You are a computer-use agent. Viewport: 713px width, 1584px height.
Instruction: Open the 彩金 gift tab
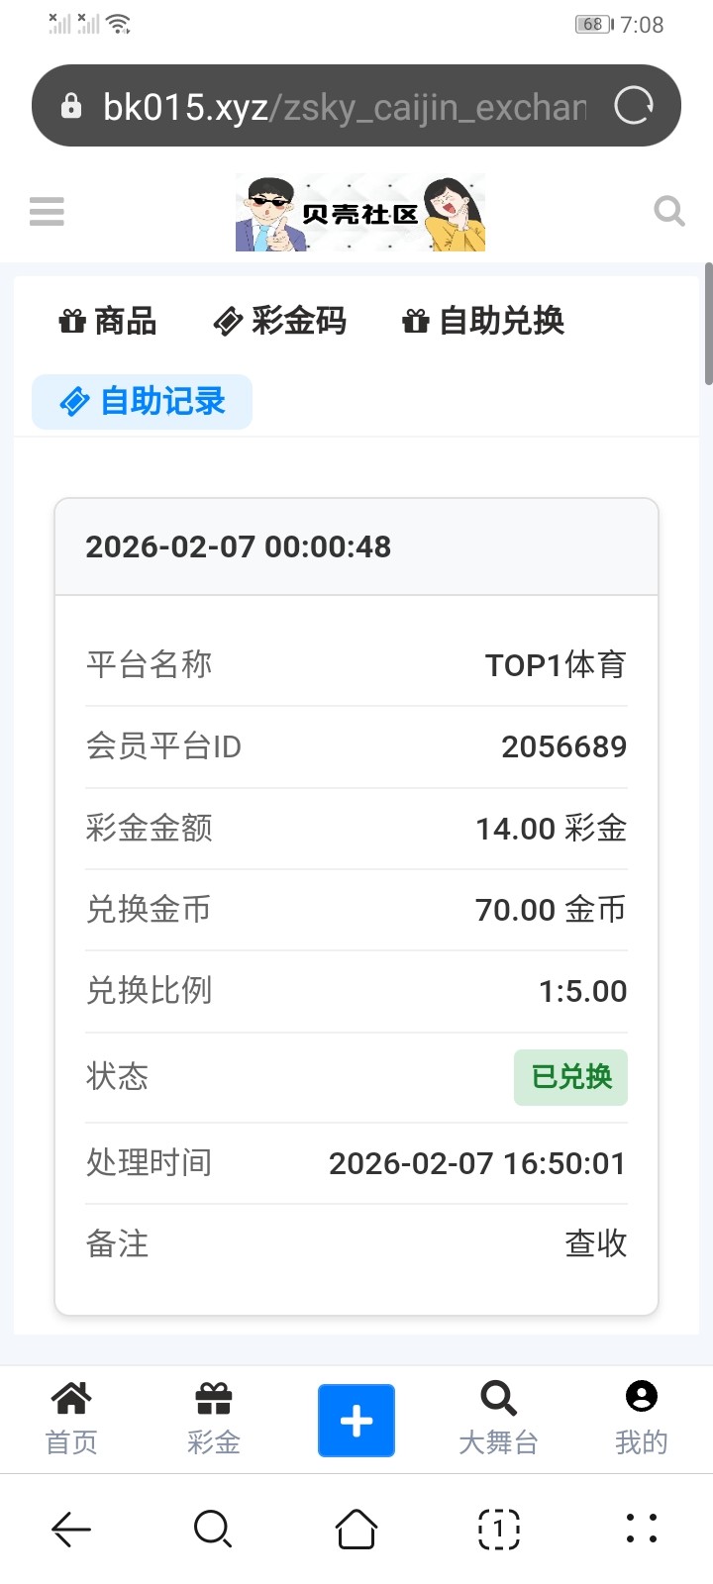214,1419
